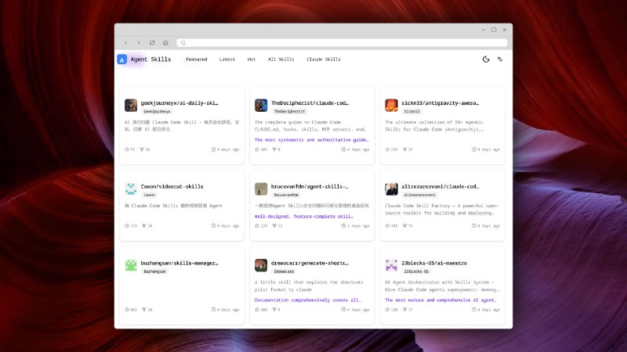Image resolution: width=627 pixels, height=352 pixels.
Task: Click the alirezarezvani avatar photo
Action: pyautogui.click(x=391, y=189)
